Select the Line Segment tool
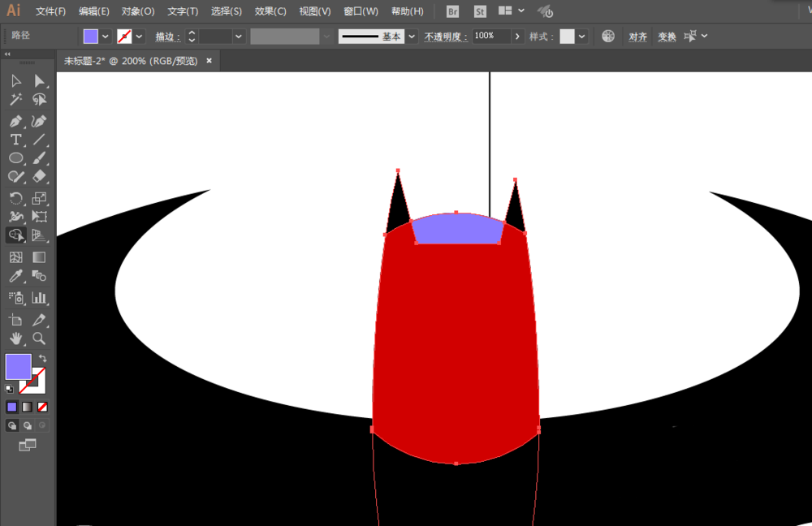Screen dimensions: 812x526 point(39,140)
